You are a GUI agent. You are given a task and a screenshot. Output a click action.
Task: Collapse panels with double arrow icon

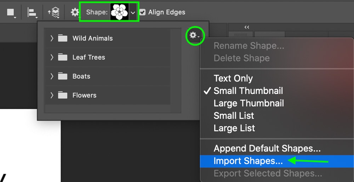click(x=247, y=27)
